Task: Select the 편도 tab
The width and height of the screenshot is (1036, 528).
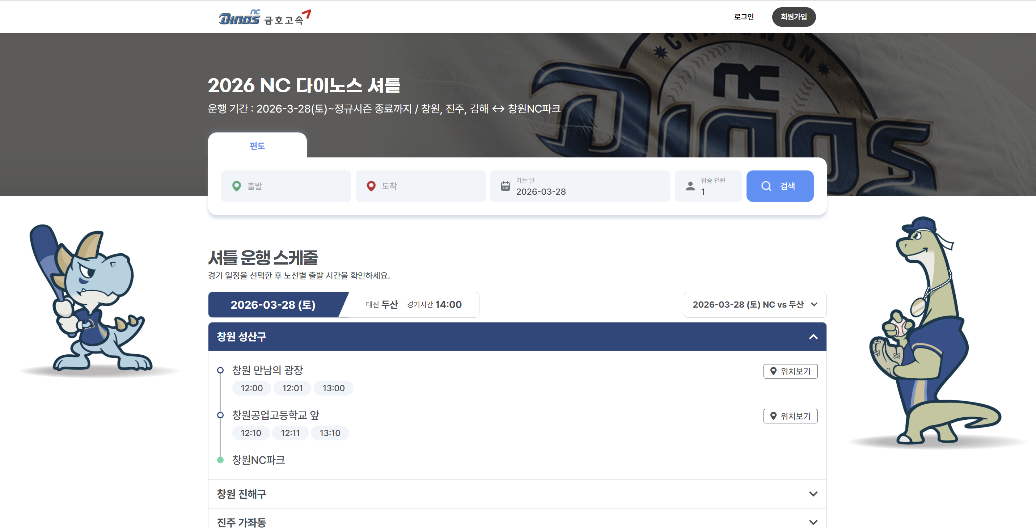Action: (x=257, y=145)
